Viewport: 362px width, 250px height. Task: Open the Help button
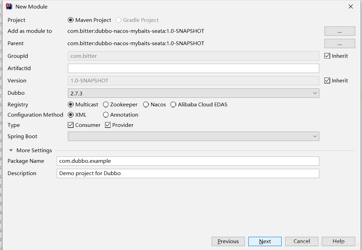(338, 241)
